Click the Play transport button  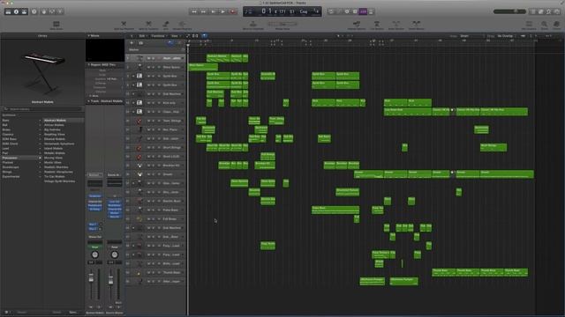[x=223, y=11]
